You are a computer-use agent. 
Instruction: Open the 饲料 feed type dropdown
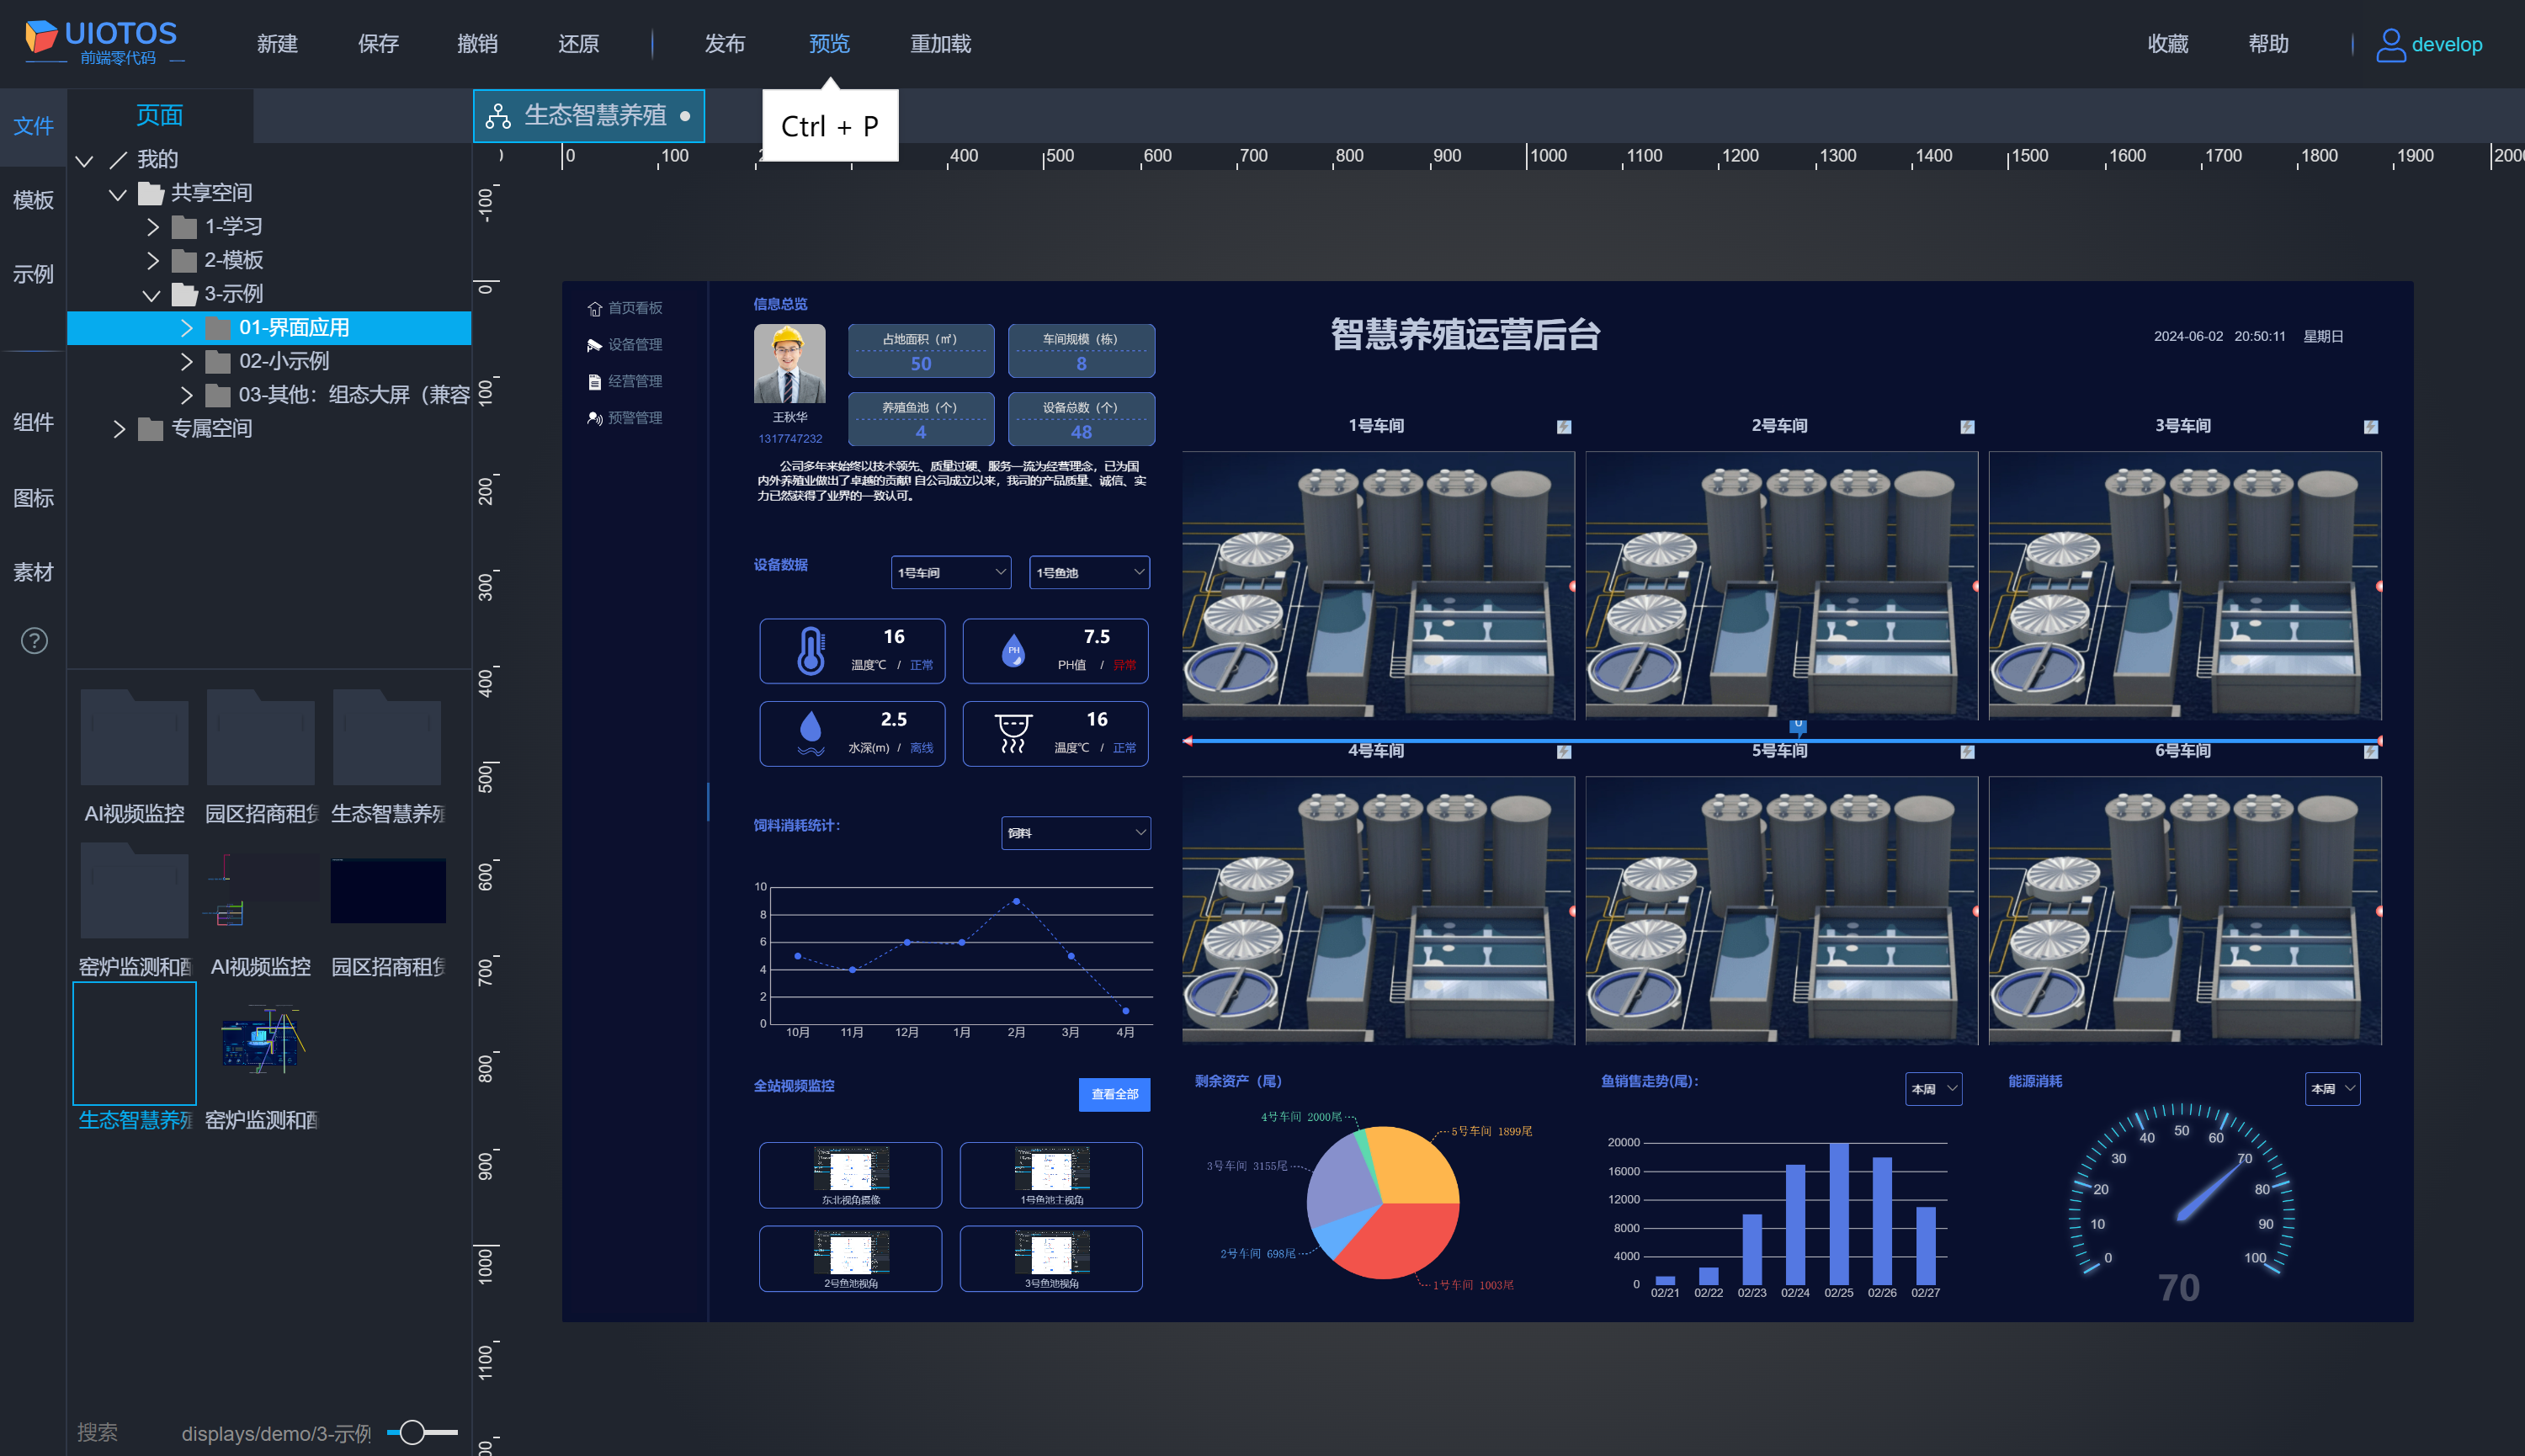pyautogui.click(x=1075, y=833)
